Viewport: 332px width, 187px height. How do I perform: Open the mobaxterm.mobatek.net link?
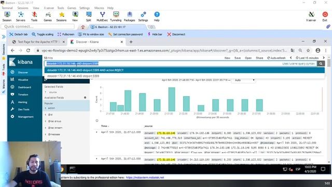pyautogui.click(x=145, y=178)
